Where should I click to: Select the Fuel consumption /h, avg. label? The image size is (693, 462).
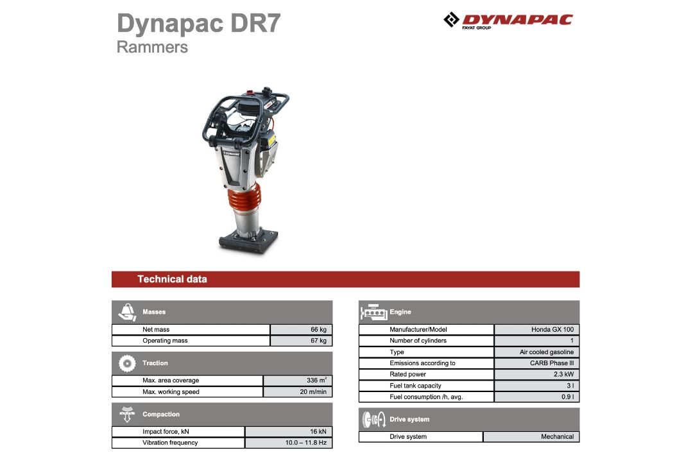click(426, 397)
